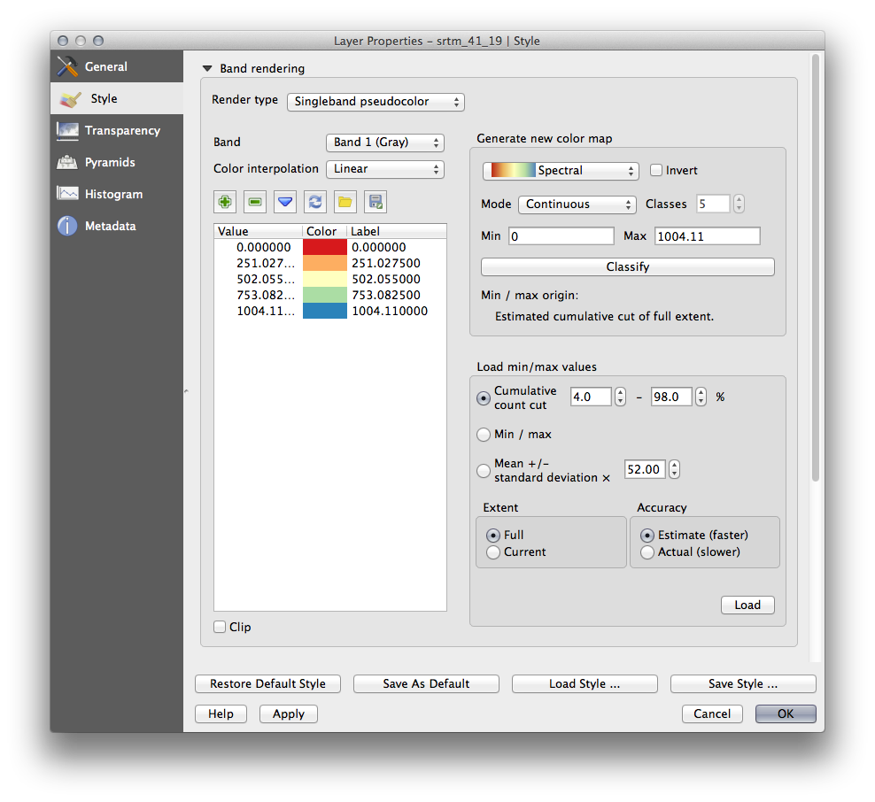The width and height of the screenshot is (875, 802).
Task: Add a new color map entry
Action: point(224,202)
